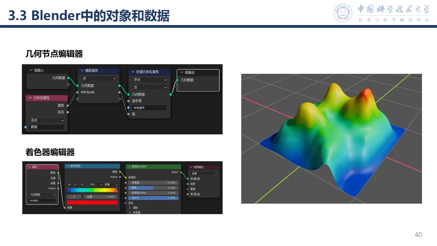Open the 浮点 data type dropdown in 存储已命名属性

tap(150, 80)
